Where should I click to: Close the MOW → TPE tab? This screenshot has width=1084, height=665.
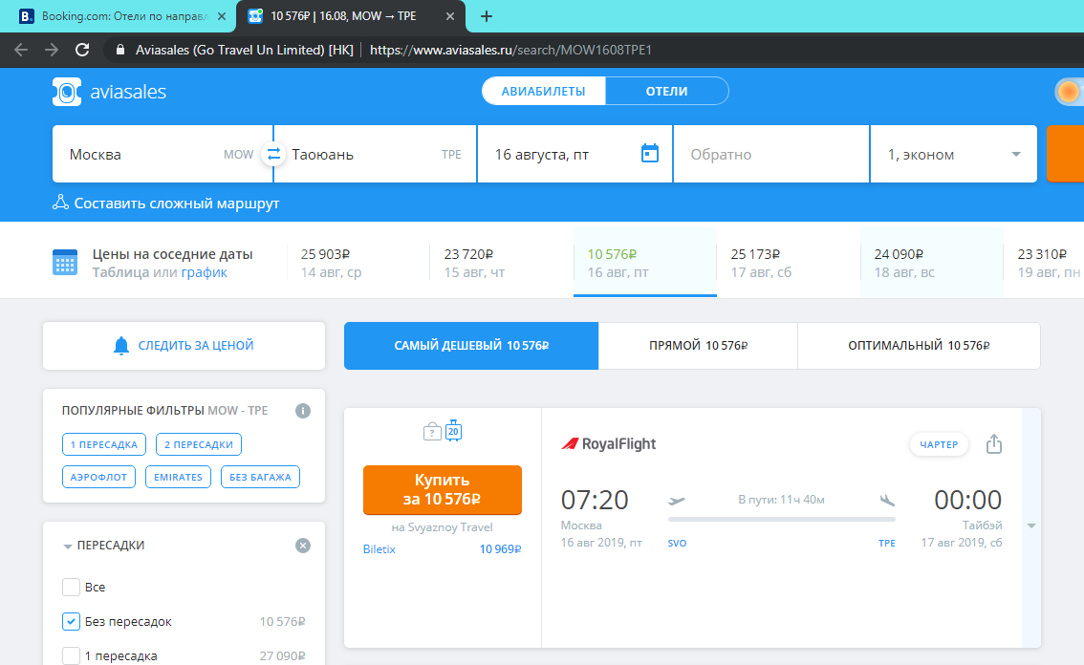tap(450, 16)
